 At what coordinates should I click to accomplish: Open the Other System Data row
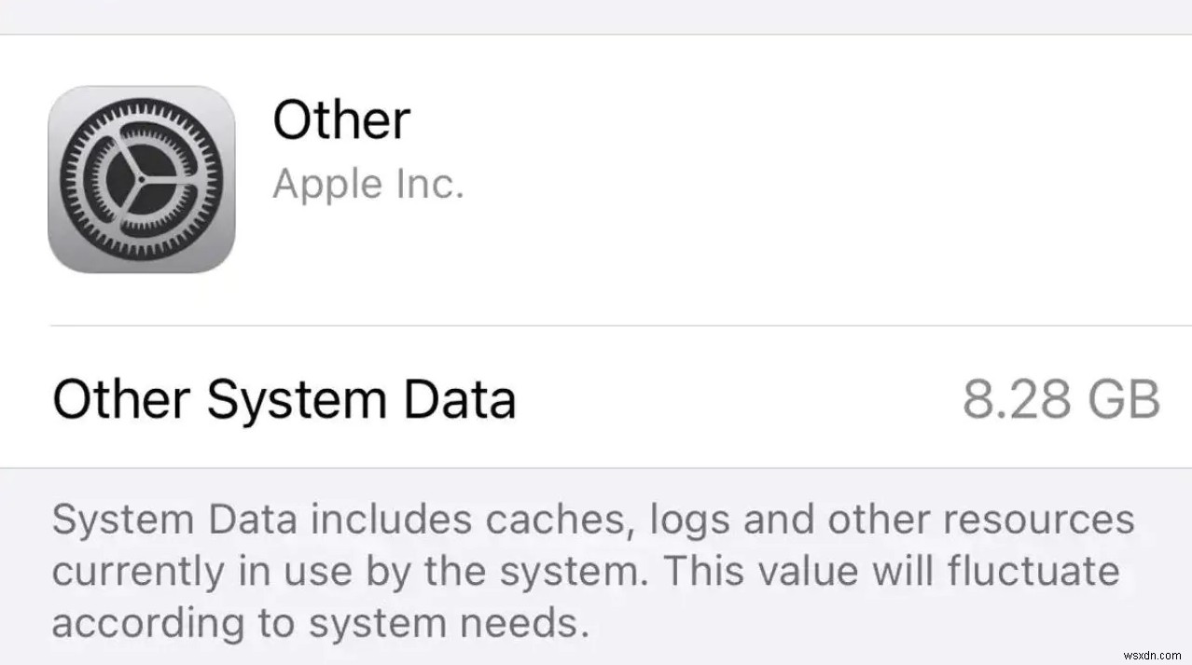pyautogui.click(x=284, y=399)
